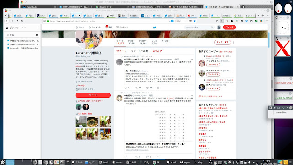
Task: Switch to the YouTube tab in Firefox
Action: (x=192, y=15)
